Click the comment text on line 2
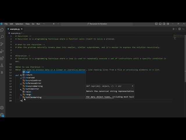This screenshot has width=186, height=140. (x=65, y=39)
